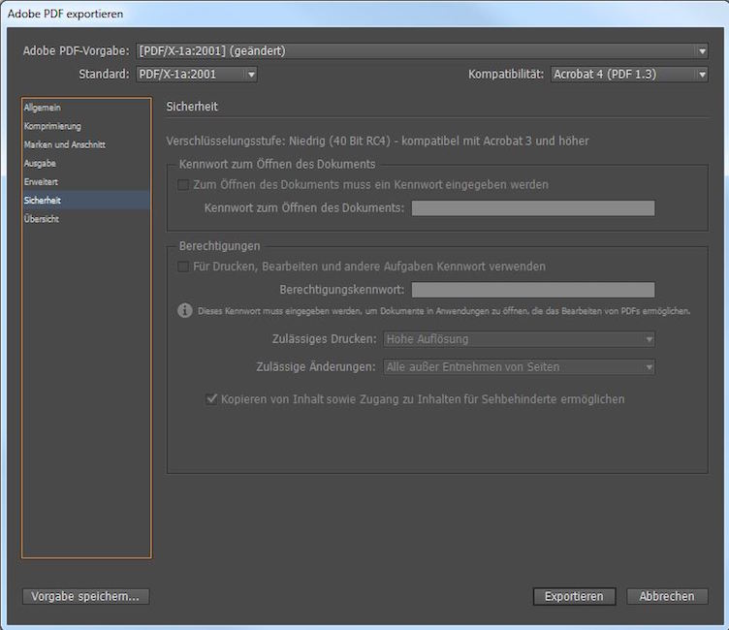Viewport: 729px width, 630px height.
Task: Open the Kompatibilität Acrobat 4 dropdown
Action: (x=629, y=75)
